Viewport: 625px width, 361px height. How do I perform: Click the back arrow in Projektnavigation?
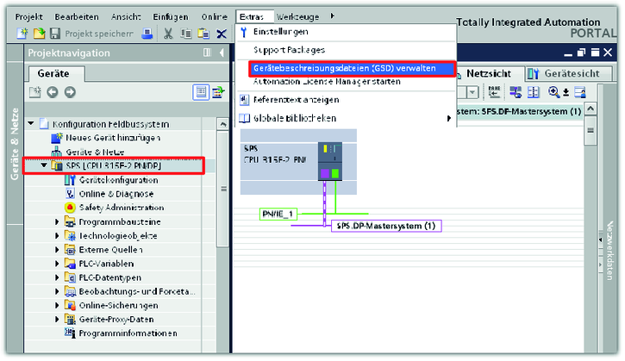click(x=53, y=92)
